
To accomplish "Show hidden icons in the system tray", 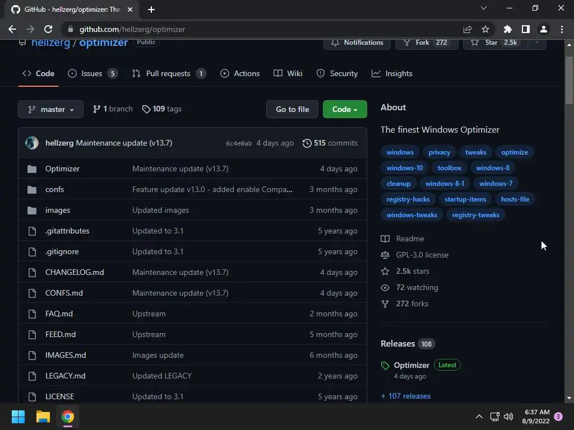I will click(479, 417).
